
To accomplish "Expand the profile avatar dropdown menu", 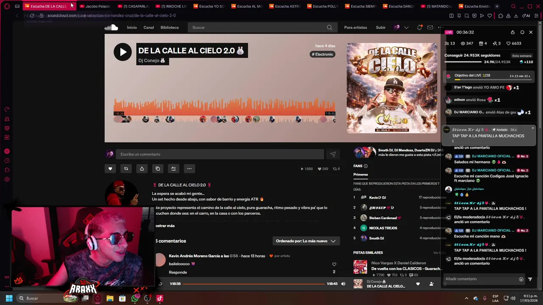I will [x=406, y=28].
